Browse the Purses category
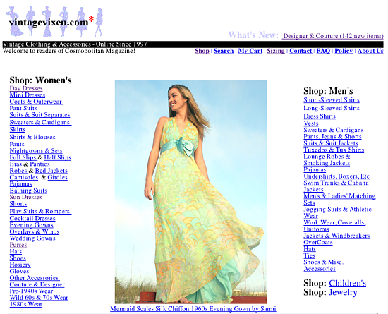This screenshot has height=314, width=388. pyautogui.click(x=18, y=245)
